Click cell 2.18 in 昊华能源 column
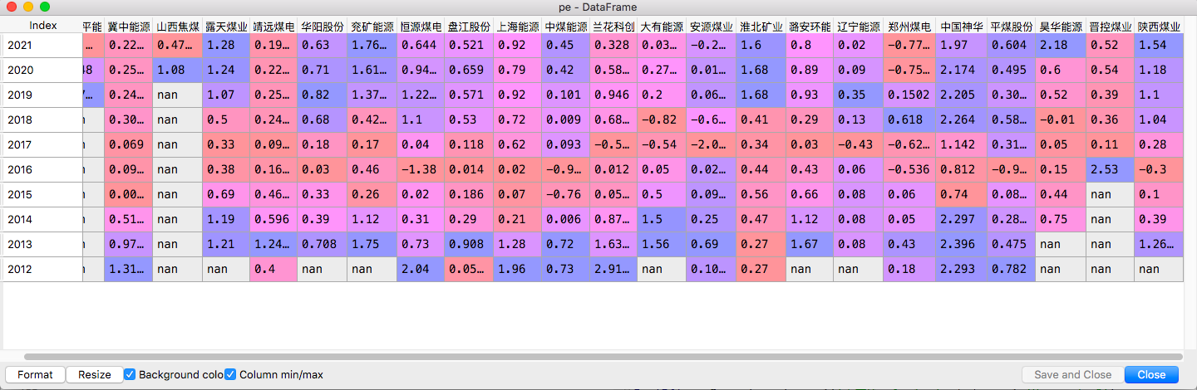The height and width of the screenshot is (390, 1197). coord(1061,46)
